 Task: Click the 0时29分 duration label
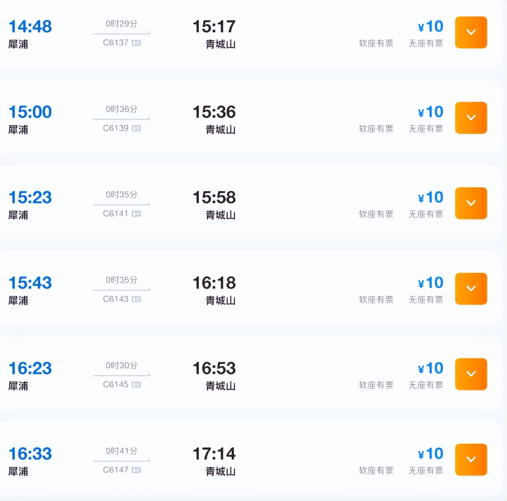(x=122, y=24)
